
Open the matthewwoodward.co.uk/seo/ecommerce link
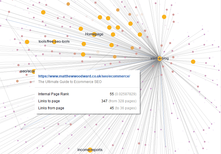84,76
